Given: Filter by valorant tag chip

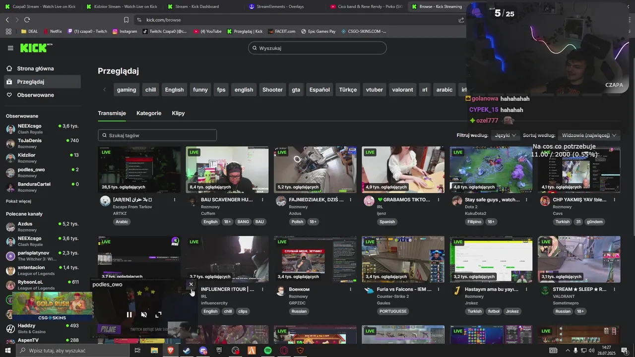Looking at the screenshot, I should tap(402, 90).
